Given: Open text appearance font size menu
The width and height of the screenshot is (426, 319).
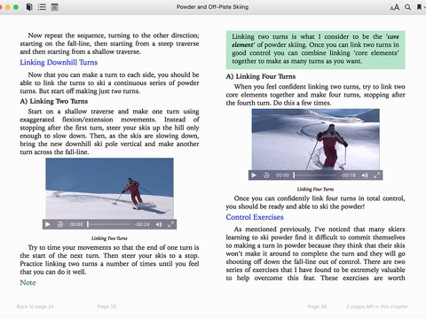Looking at the screenshot, I should click(x=395, y=7).
